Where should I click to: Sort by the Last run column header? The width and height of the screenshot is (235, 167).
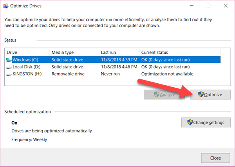tap(119, 52)
